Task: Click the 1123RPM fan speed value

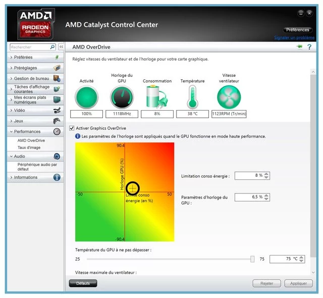Action: coord(229,114)
